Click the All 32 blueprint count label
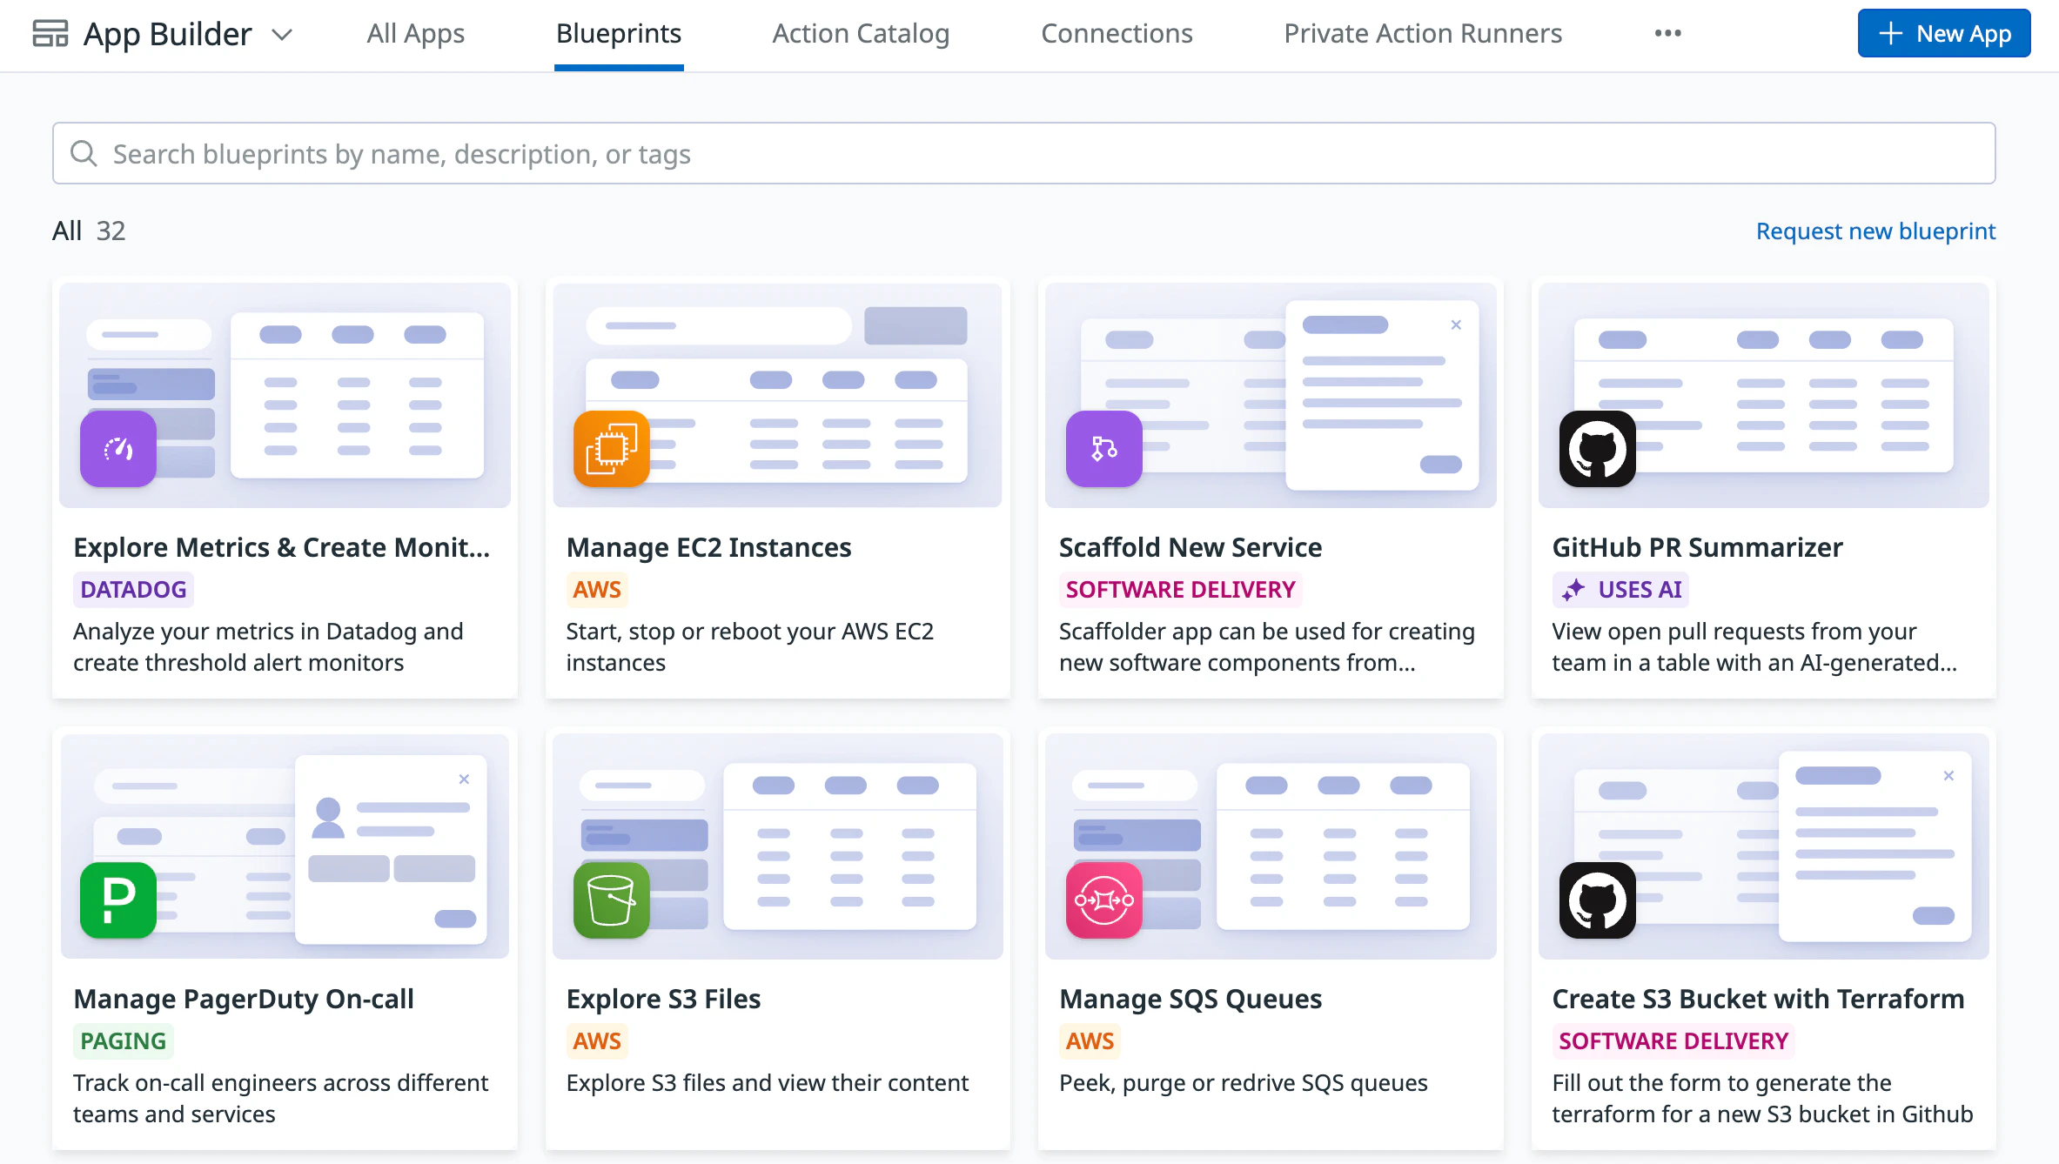The image size is (2059, 1164). tap(89, 231)
